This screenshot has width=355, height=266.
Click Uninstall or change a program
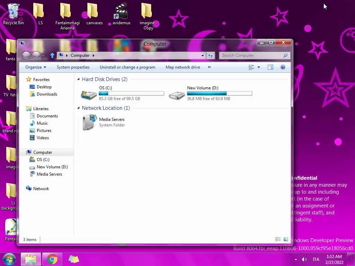128,67
